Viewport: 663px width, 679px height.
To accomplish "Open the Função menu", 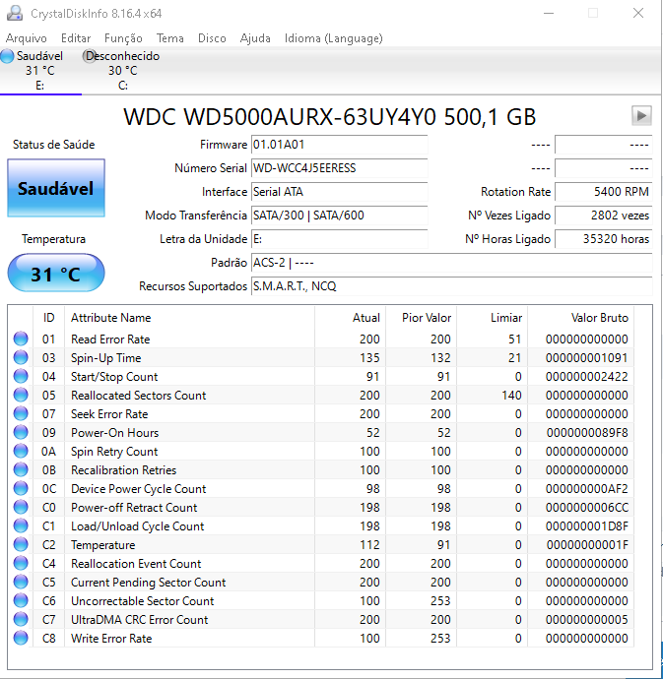I will click(x=123, y=38).
